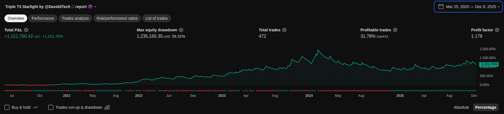Click the info icon beside Profit factor
This screenshot has height=114, width=504.
point(497,30)
